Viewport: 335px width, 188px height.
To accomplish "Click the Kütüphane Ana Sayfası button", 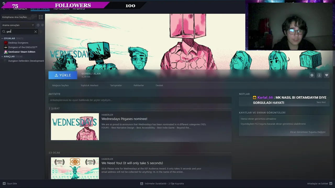I will pyautogui.click(x=19, y=17).
